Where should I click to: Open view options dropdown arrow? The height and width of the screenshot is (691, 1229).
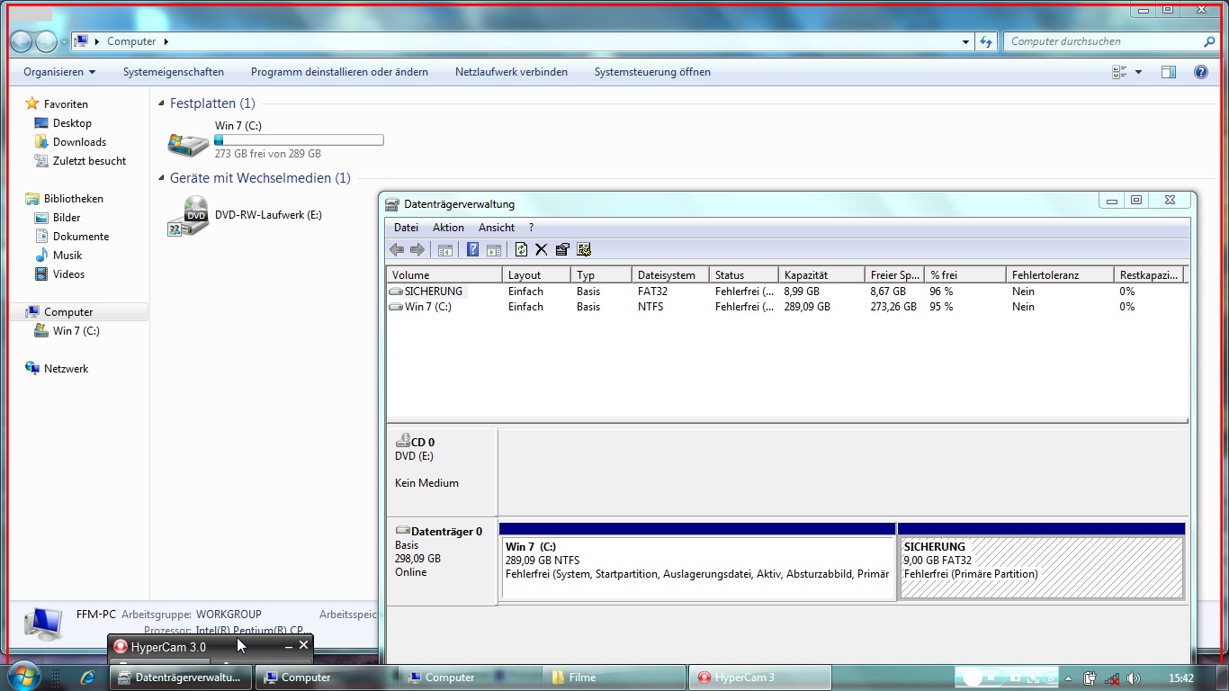click(1138, 72)
